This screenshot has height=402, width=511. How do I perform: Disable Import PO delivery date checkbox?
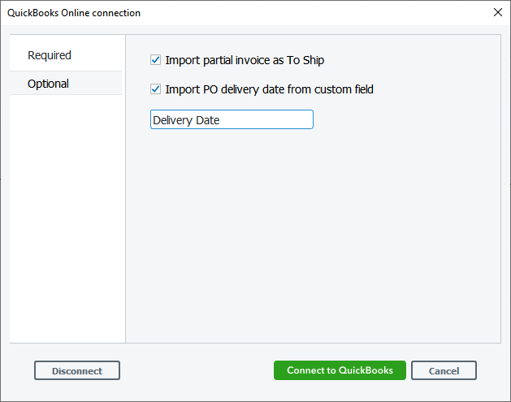coord(156,89)
